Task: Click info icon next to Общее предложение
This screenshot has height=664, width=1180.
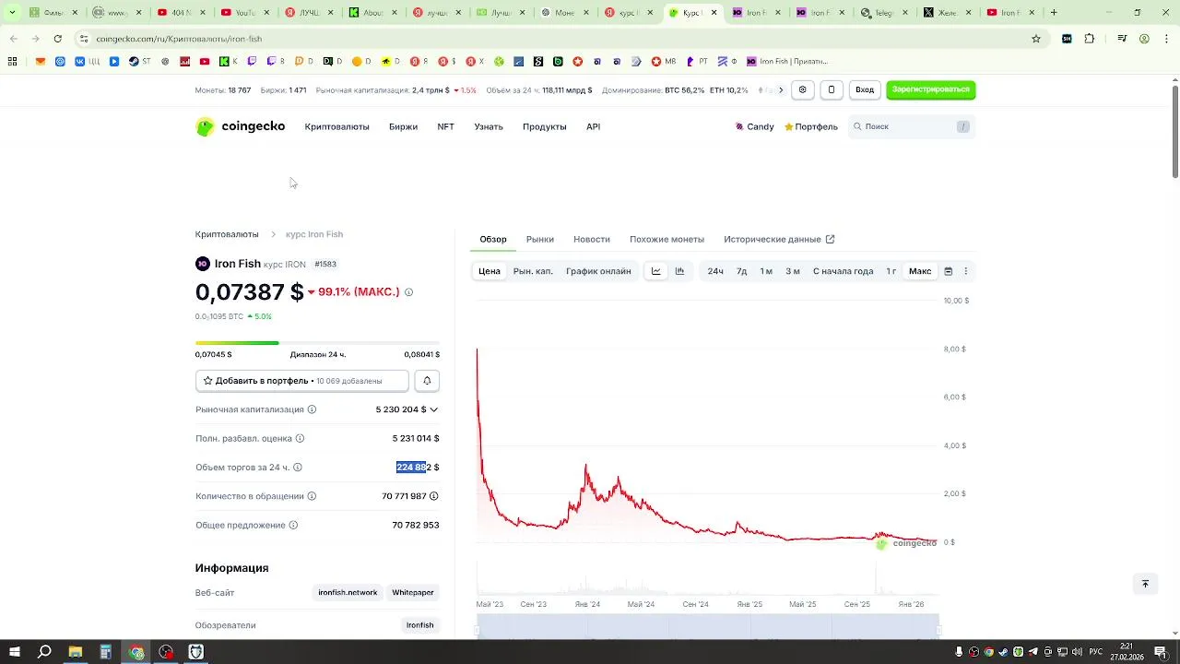Action: pos(293,526)
